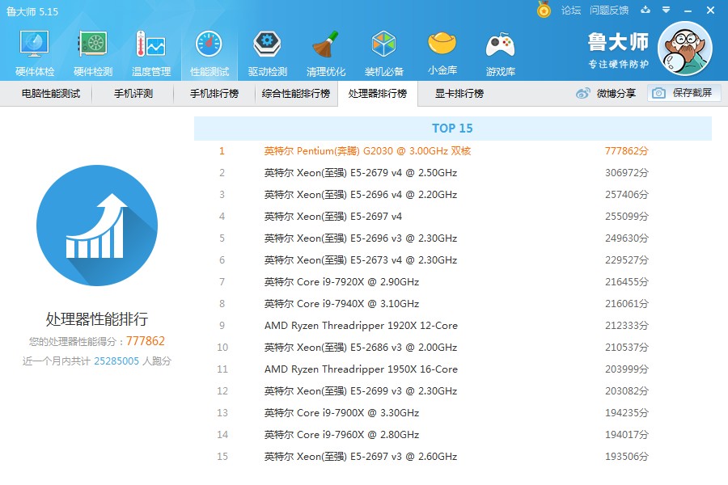The height and width of the screenshot is (485, 728).
Task: Select the Core i9-7960X row
Action: pyautogui.click(x=453, y=434)
